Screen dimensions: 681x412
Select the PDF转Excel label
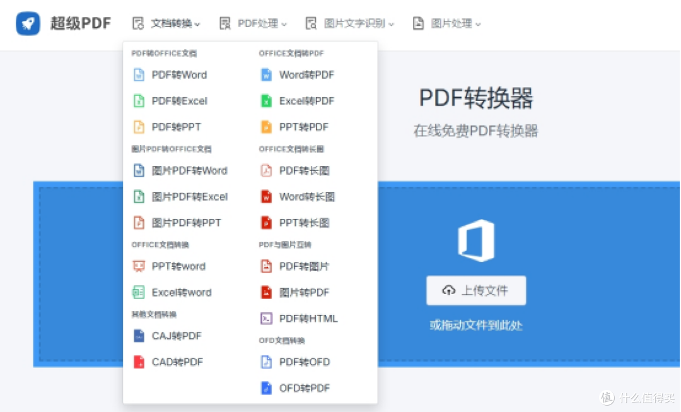[x=179, y=101]
